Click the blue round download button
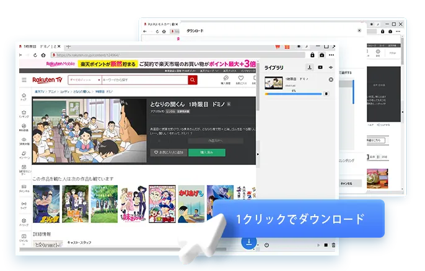Viewport: 425px width, 271px height. coord(249,242)
